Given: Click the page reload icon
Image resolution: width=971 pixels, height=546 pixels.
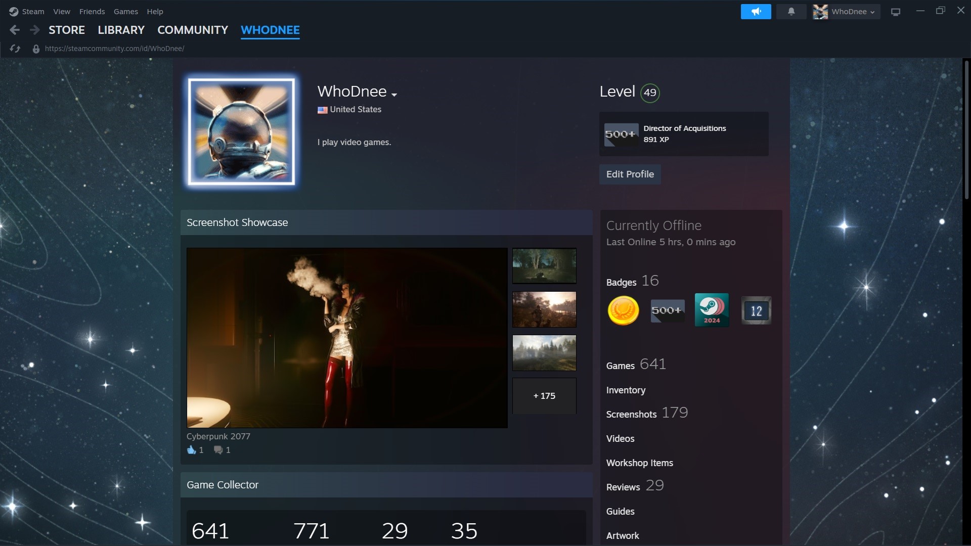Looking at the screenshot, I should 15,49.
